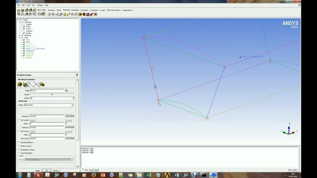
Task: Open the Pre-Mesh Params tool
Action: click(x=80, y=14)
